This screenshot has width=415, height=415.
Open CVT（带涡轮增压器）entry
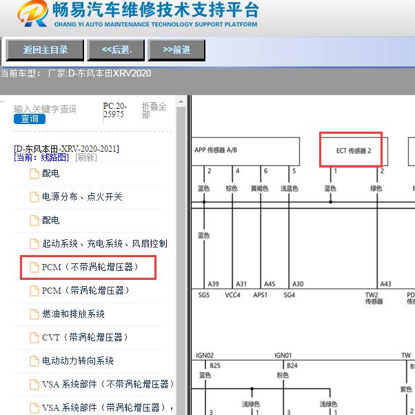click(x=85, y=338)
